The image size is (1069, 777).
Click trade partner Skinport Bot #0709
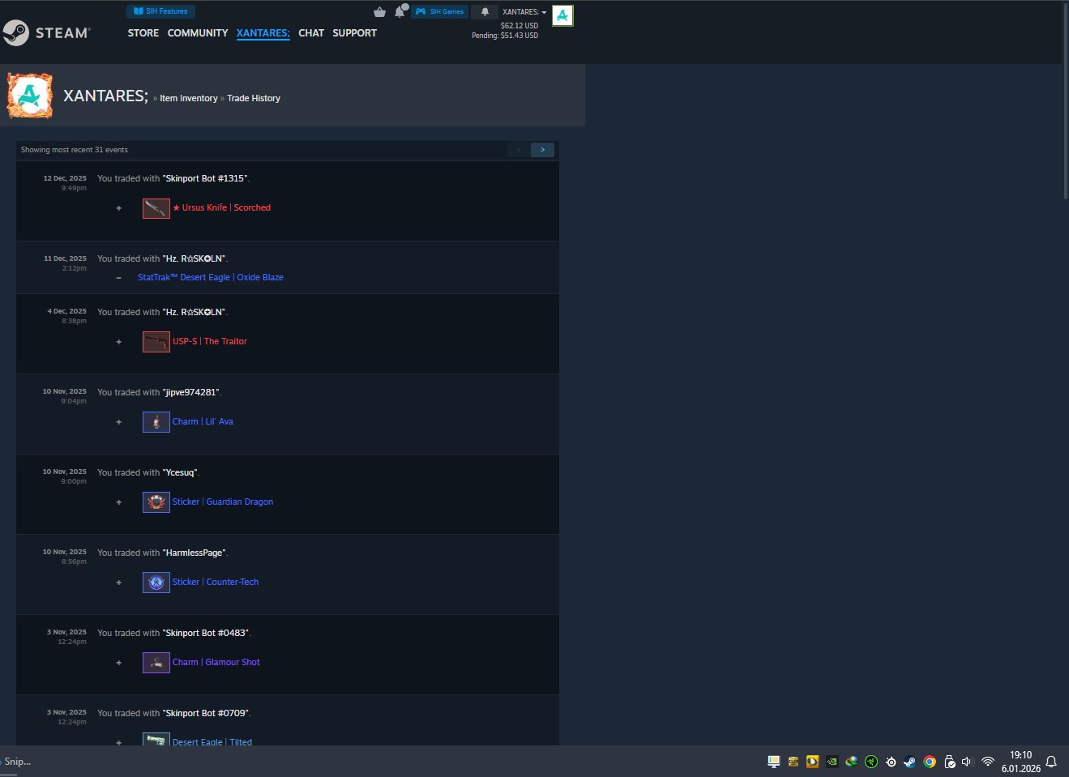[207, 713]
